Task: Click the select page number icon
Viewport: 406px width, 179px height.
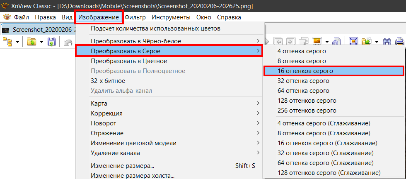Action: (303, 42)
